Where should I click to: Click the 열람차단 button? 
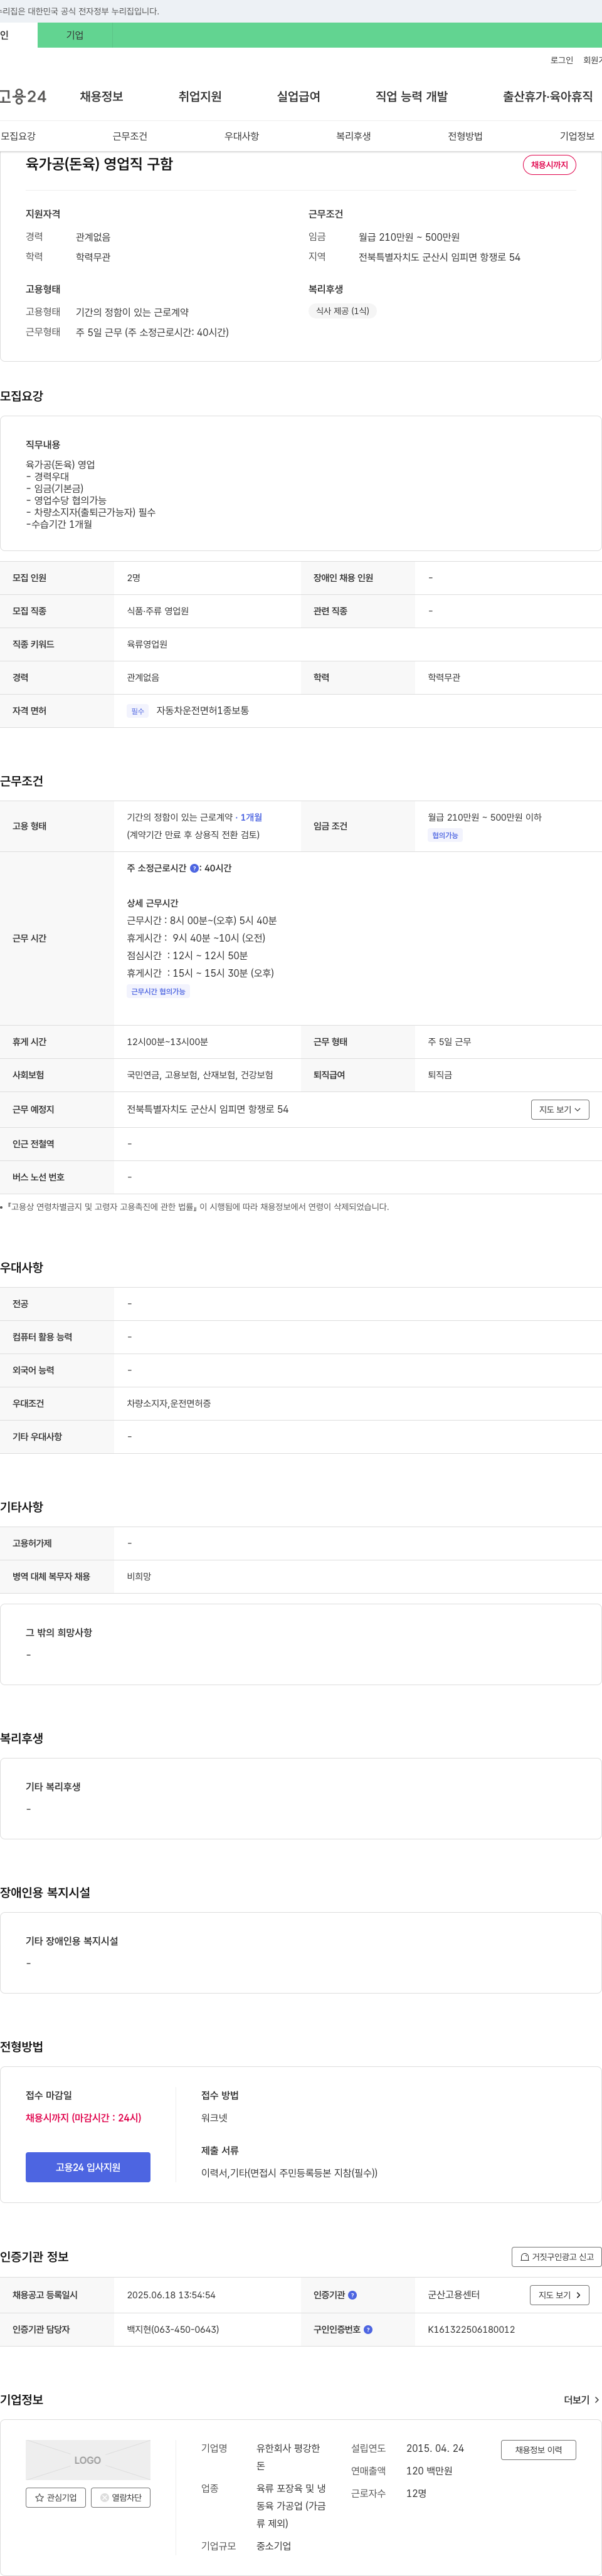121,2497
